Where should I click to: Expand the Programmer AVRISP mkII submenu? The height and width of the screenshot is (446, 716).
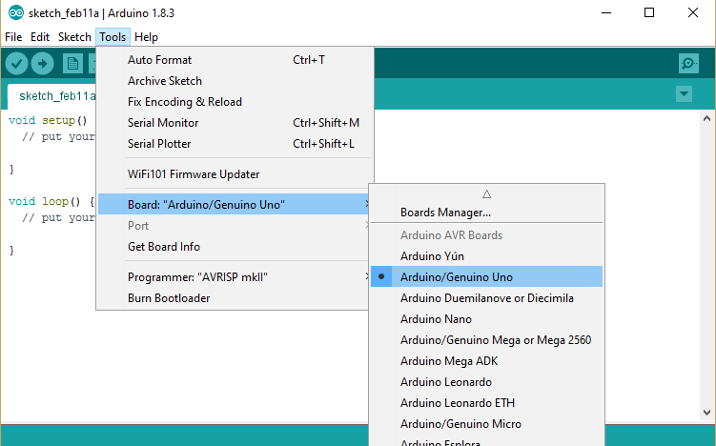pos(234,277)
